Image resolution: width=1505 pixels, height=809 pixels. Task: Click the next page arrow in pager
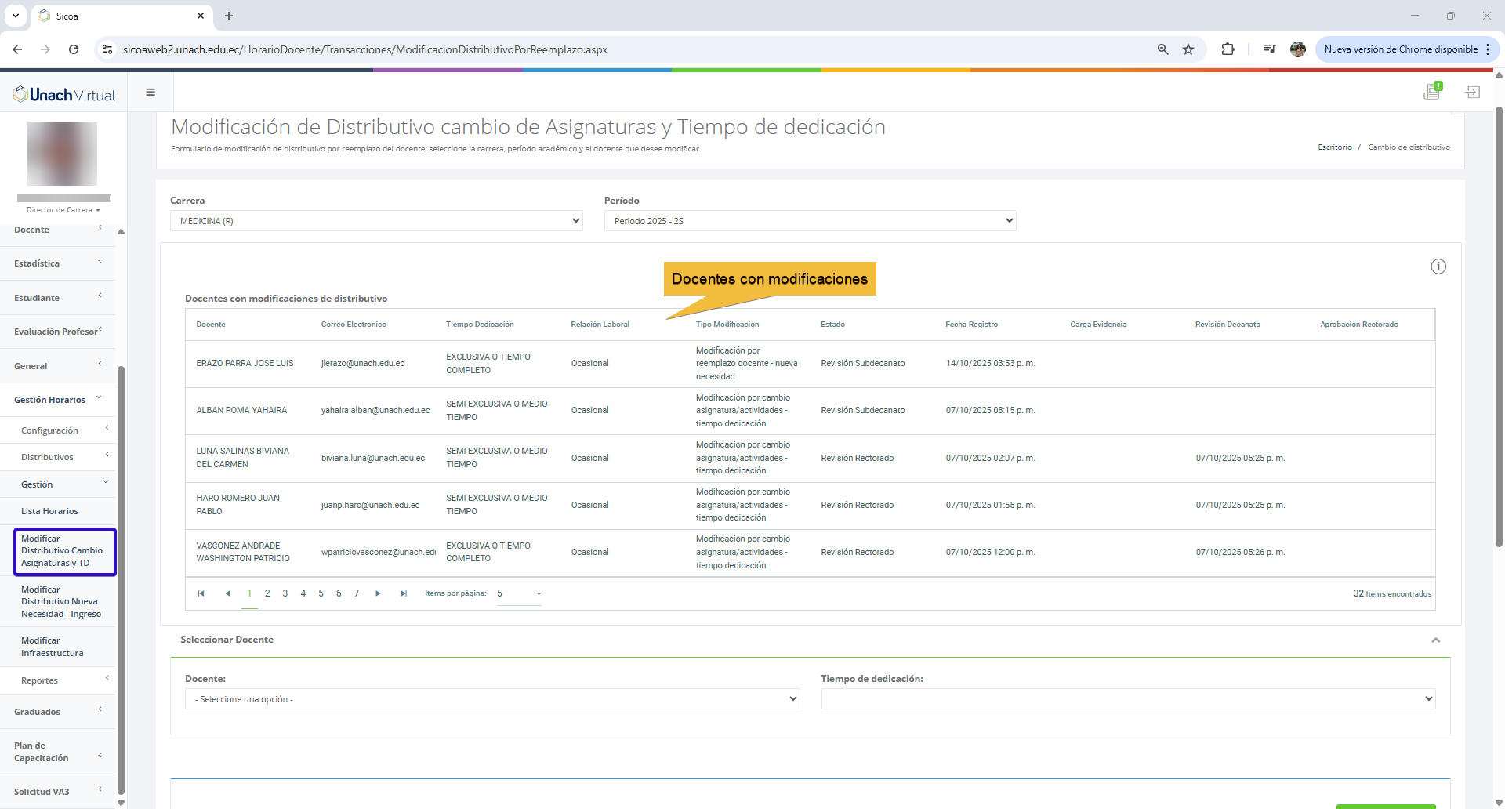coord(378,593)
